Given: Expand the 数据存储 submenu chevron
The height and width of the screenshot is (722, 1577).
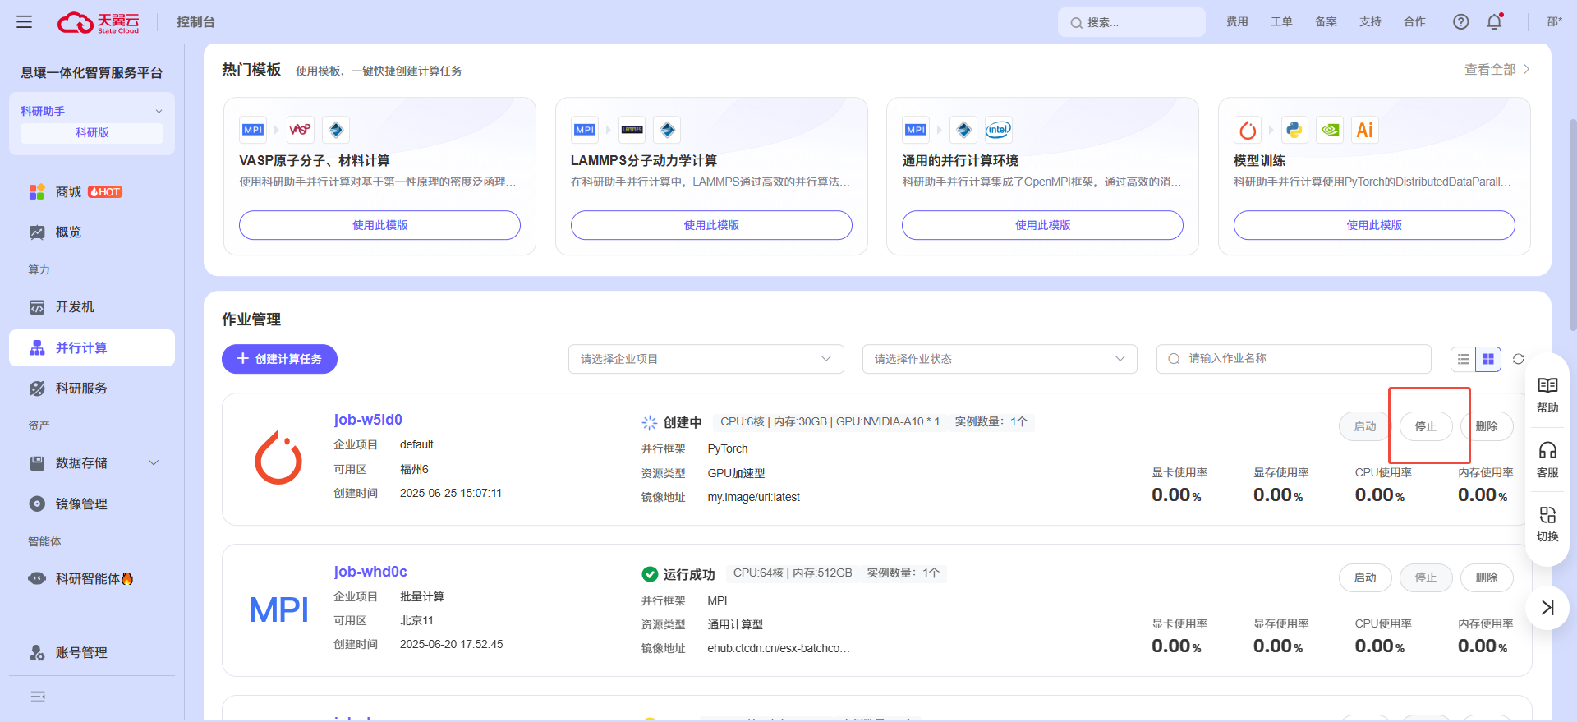Looking at the screenshot, I should [x=154, y=463].
